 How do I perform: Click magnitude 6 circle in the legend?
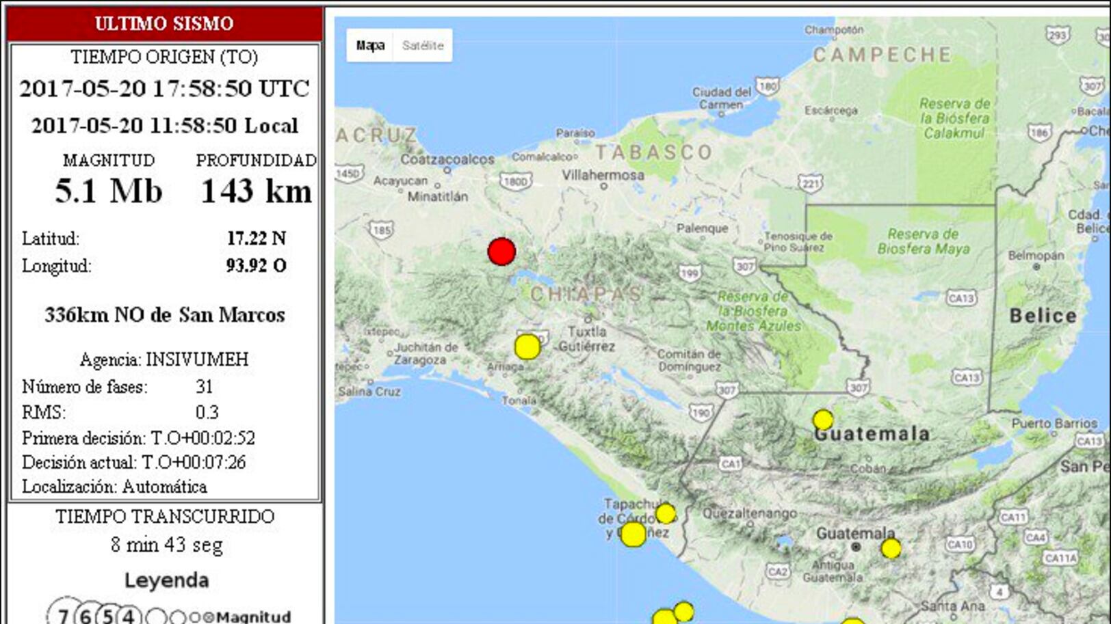86,616
